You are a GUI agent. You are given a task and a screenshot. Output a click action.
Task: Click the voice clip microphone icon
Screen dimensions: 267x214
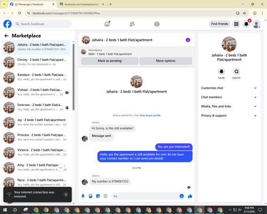coord(83,196)
